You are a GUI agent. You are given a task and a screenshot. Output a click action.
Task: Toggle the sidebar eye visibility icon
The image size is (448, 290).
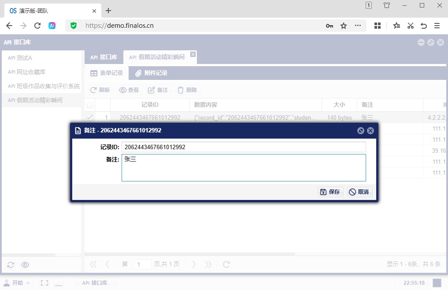tap(25, 265)
